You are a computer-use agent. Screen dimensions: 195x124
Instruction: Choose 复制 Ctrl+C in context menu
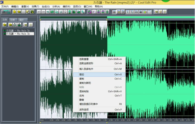99,79
